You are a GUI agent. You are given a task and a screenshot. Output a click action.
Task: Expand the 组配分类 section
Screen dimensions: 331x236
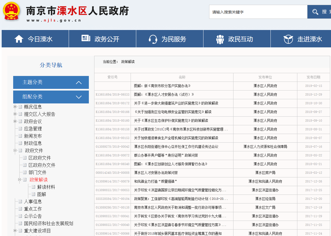79,97
